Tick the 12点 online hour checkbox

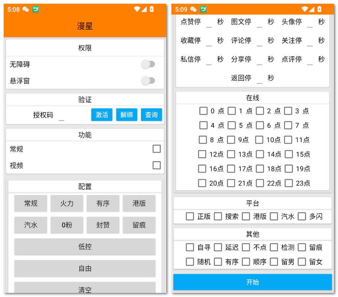[x=202, y=154]
